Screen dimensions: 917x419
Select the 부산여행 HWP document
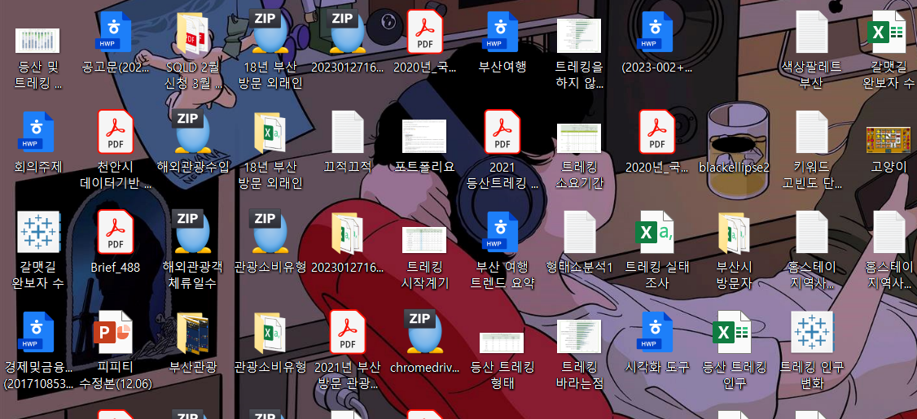point(502,33)
